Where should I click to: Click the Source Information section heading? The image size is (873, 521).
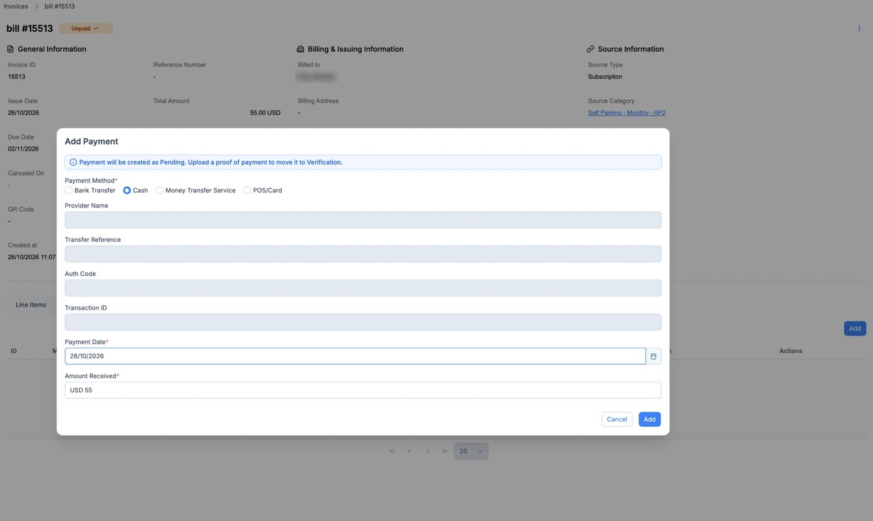pyautogui.click(x=630, y=49)
